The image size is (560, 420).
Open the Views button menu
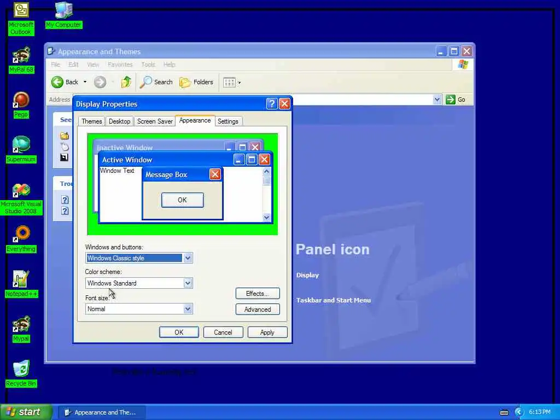[x=231, y=82]
